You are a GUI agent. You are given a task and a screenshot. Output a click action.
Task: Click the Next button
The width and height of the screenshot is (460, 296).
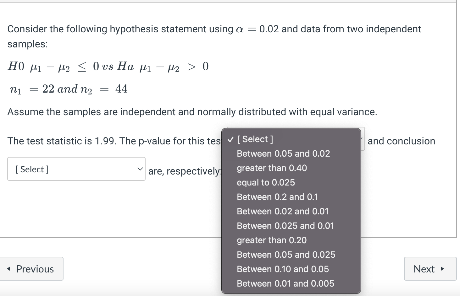pos(430,269)
